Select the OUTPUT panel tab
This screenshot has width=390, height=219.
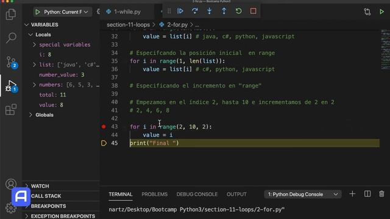click(x=236, y=194)
